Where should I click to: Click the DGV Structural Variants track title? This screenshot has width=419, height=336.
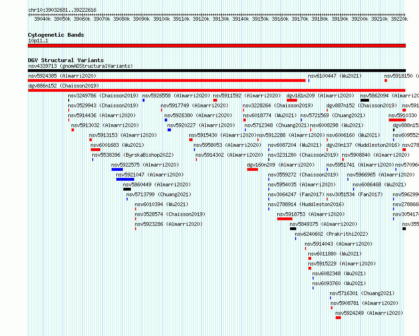(x=66, y=60)
